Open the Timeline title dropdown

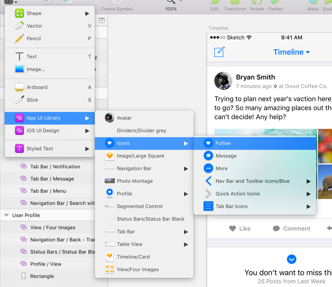pyautogui.click(x=291, y=52)
